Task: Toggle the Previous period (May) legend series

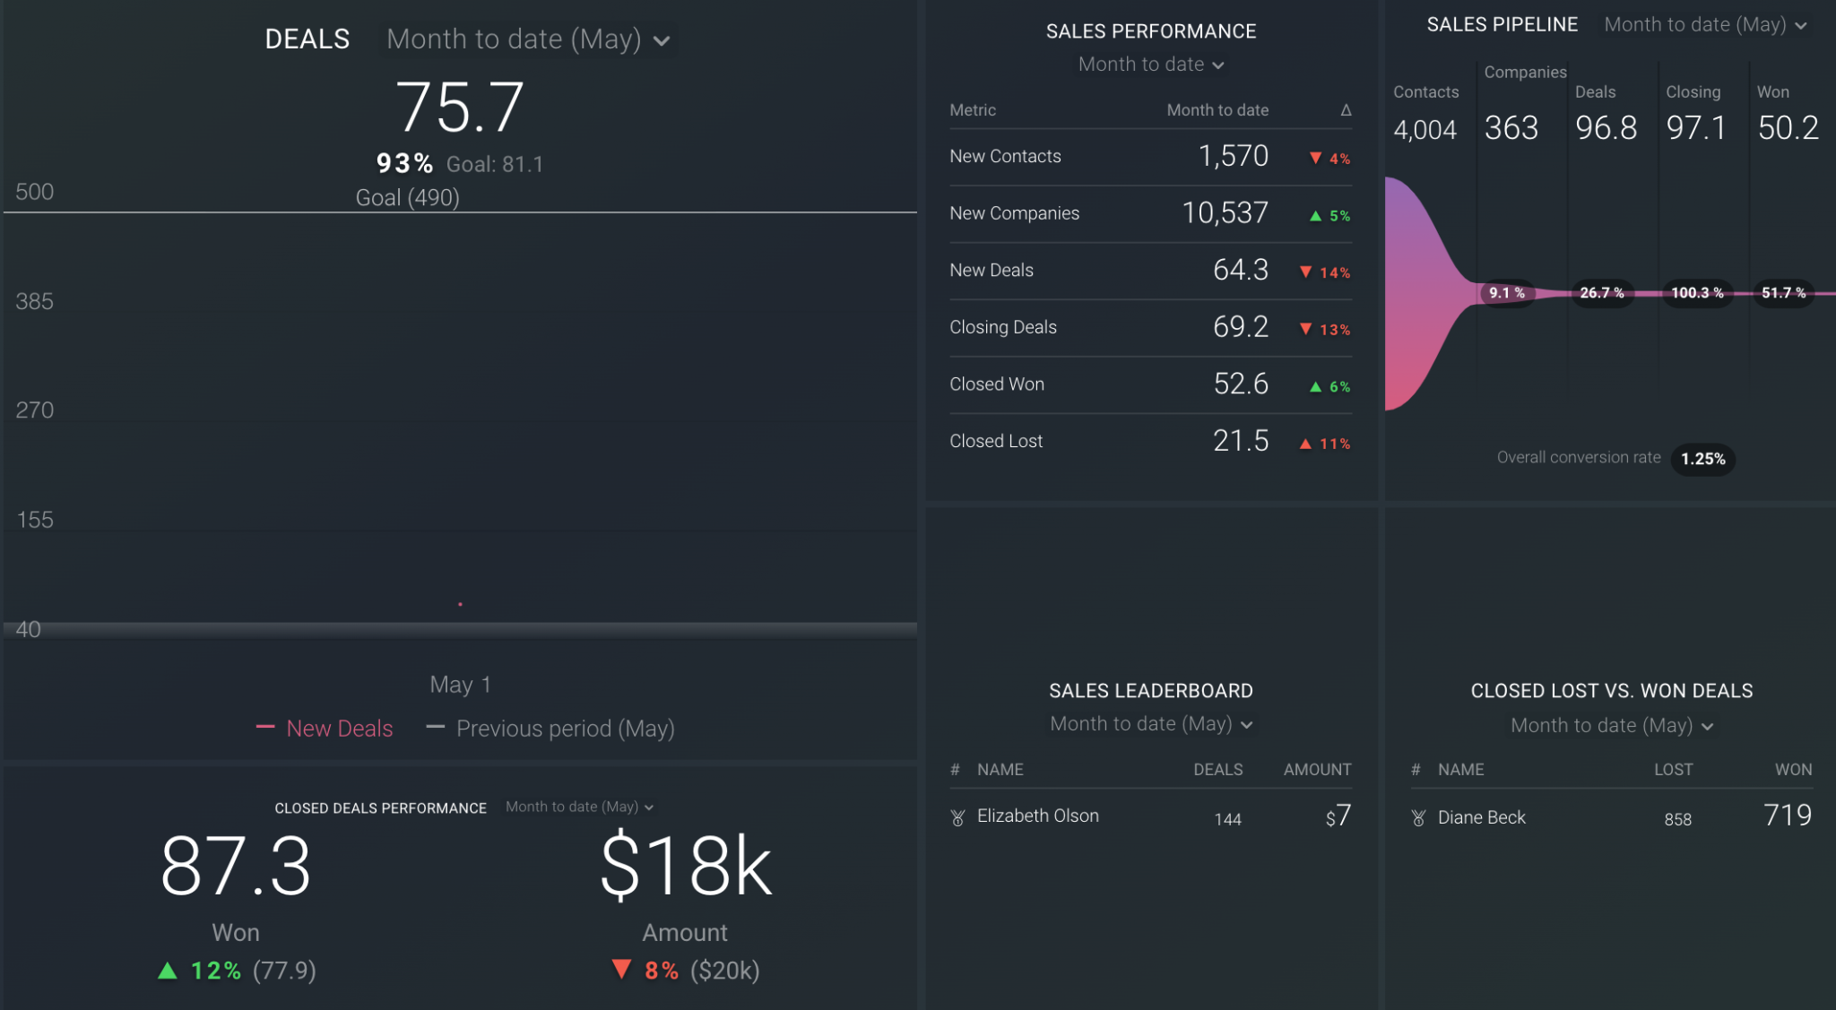Action: pos(565,729)
